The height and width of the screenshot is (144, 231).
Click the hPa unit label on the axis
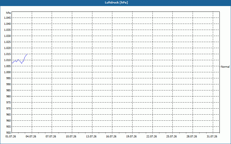coord(8,13)
